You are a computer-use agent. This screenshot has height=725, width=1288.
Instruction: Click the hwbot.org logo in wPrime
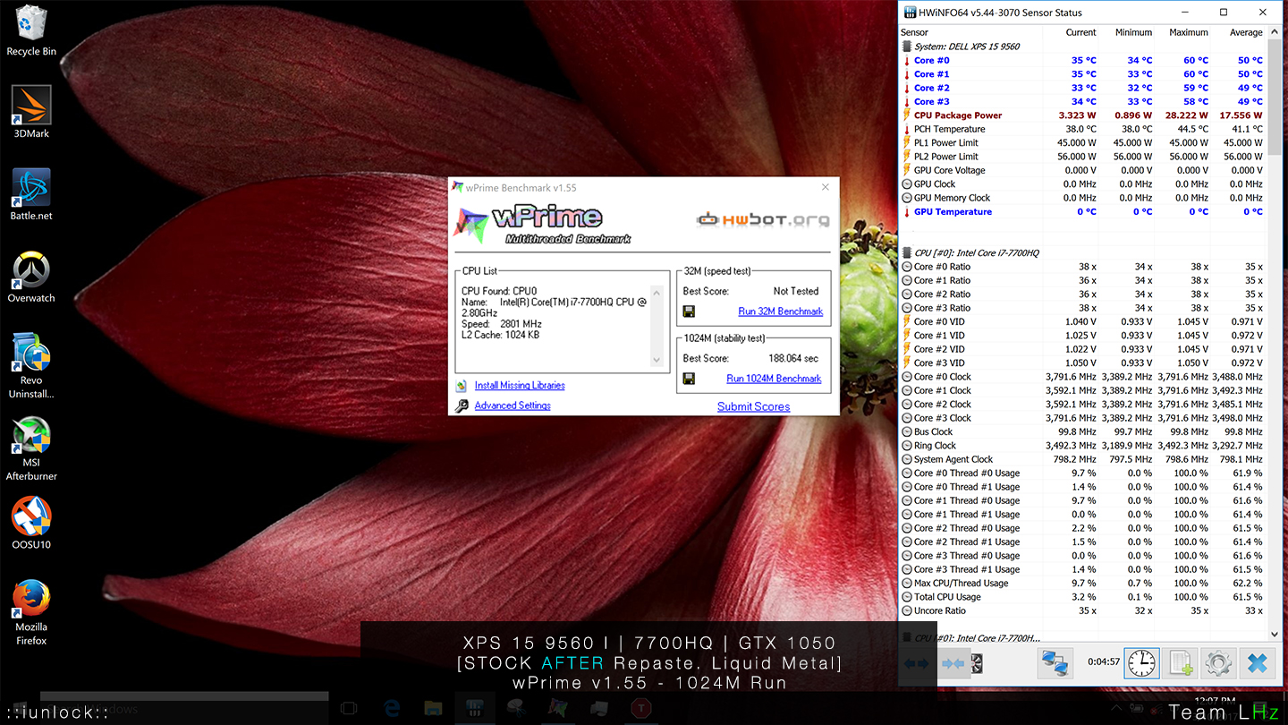coord(763,219)
